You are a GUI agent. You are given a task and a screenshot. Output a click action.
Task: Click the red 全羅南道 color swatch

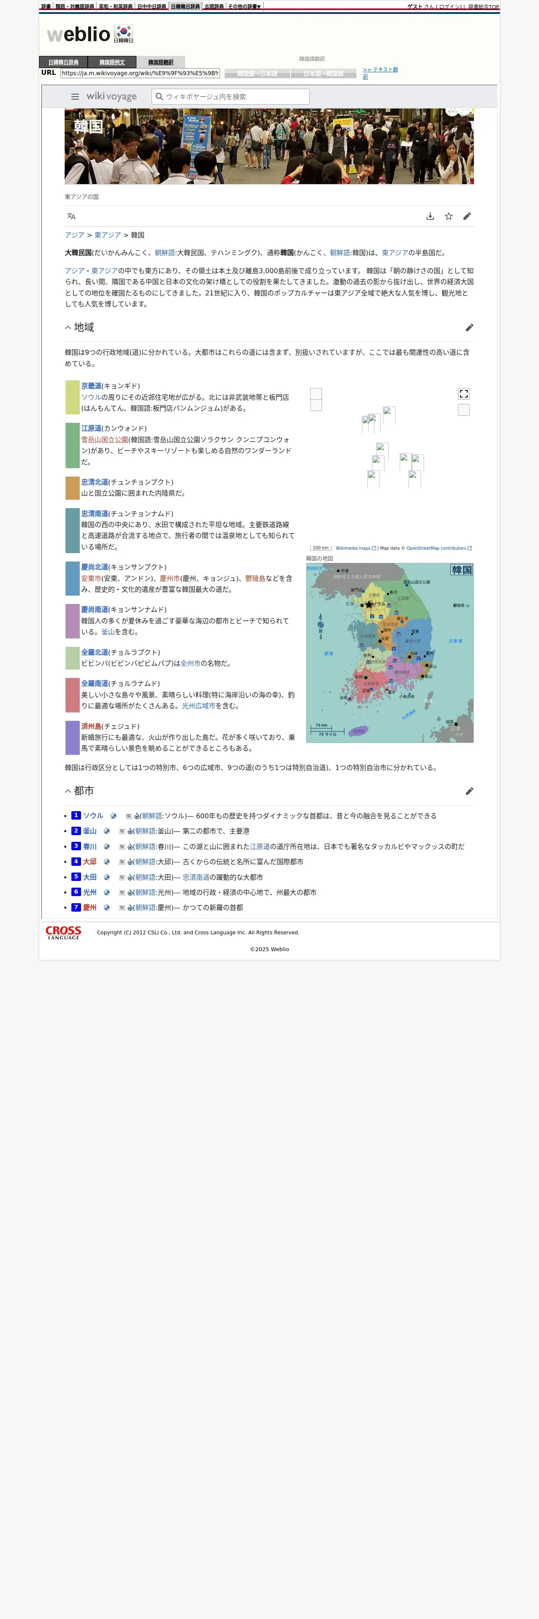pos(72,694)
